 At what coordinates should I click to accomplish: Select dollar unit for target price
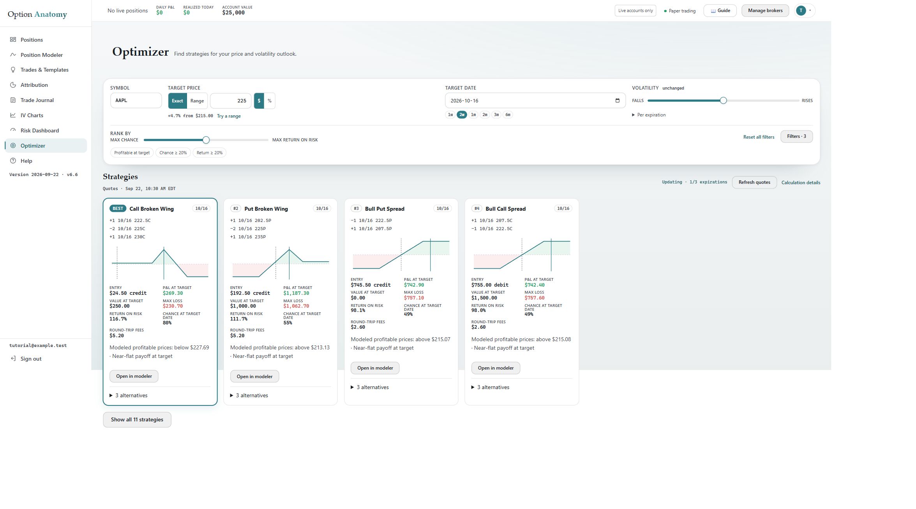[259, 101]
